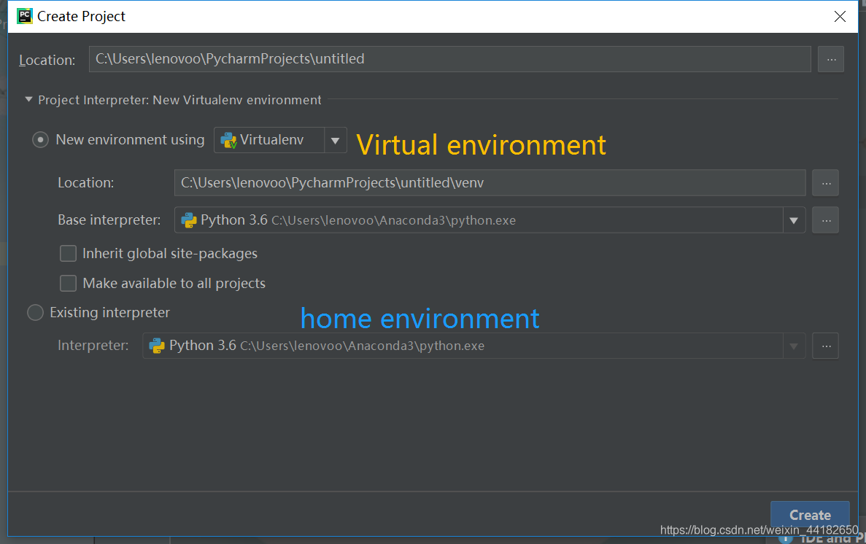Screen dimensions: 866x544
Task: Open the existing Interpreter dropdown arrow
Action: point(794,346)
